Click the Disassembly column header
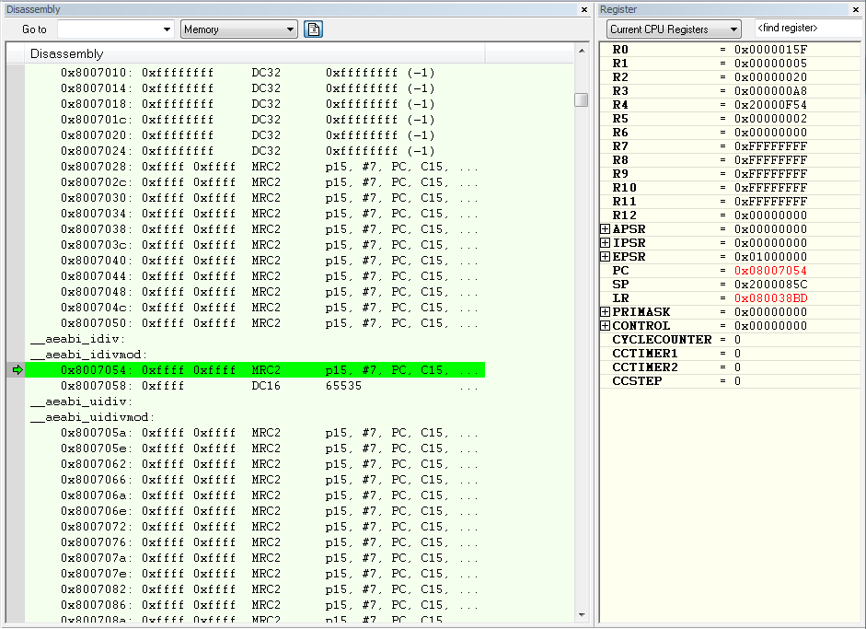Screen dimensions: 866x629 click(255, 53)
